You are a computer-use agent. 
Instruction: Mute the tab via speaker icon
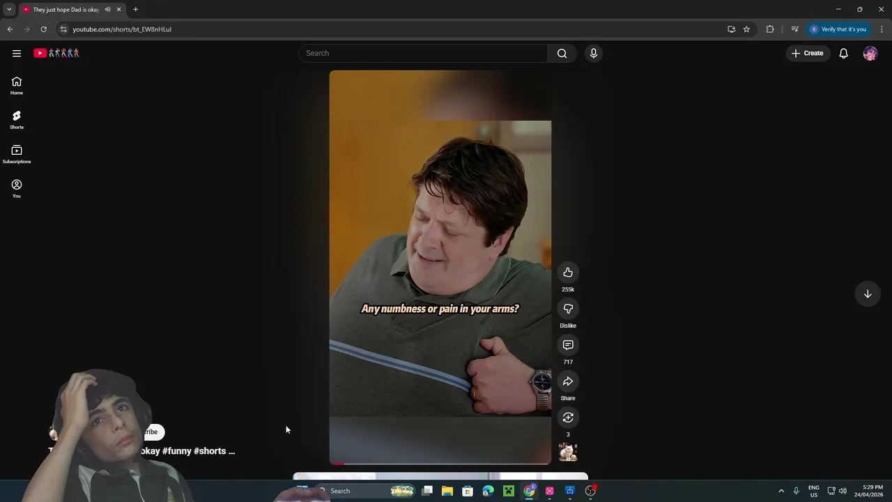pos(107,10)
